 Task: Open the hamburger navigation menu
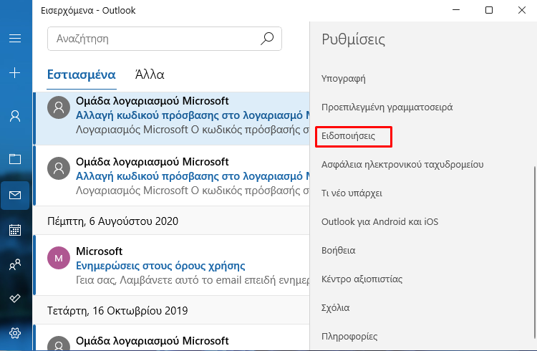(15, 38)
